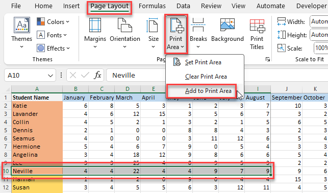Switch to the Formulas tab
This screenshot has height=193, width=328.
tap(152, 6)
